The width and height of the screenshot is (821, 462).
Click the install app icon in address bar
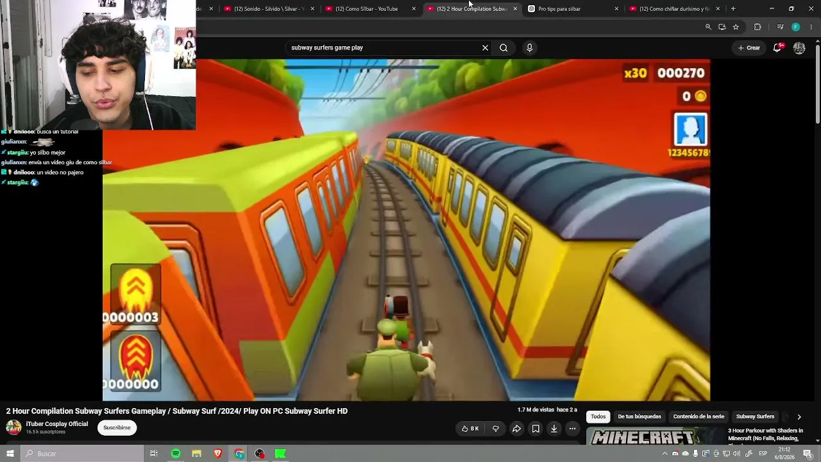pyautogui.click(x=722, y=27)
